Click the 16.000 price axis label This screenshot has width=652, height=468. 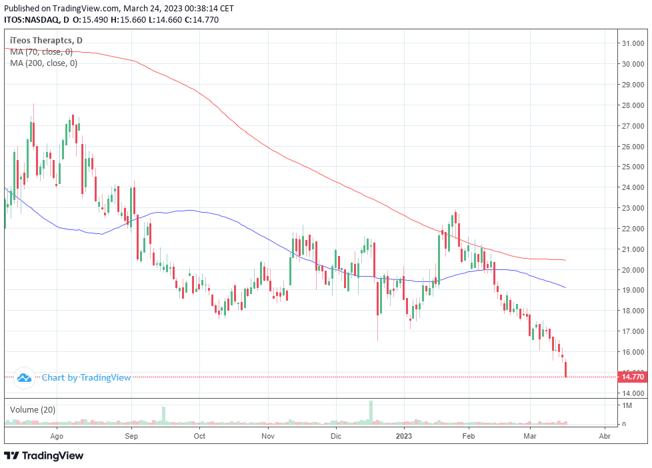tap(633, 352)
